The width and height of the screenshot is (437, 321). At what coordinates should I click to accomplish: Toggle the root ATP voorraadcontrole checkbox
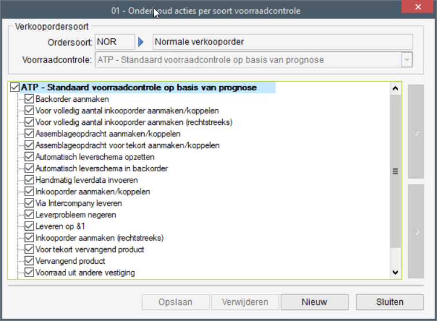pyautogui.click(x=15, y=87)
